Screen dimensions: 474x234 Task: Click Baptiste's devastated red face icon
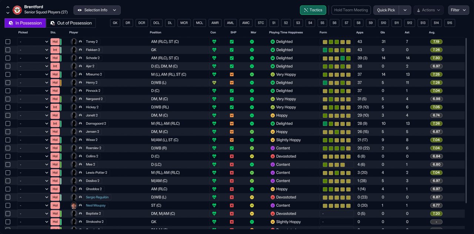click(273, 214)
